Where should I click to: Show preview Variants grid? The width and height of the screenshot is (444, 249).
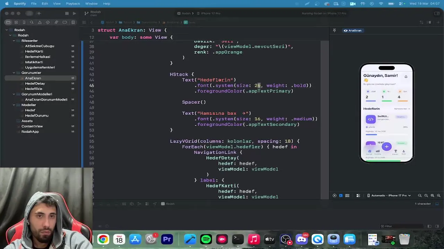coord(347,195)
